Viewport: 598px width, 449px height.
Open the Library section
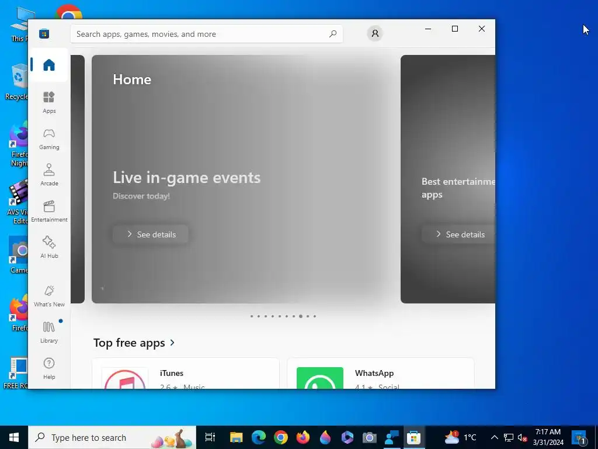[x=49, y=332]
